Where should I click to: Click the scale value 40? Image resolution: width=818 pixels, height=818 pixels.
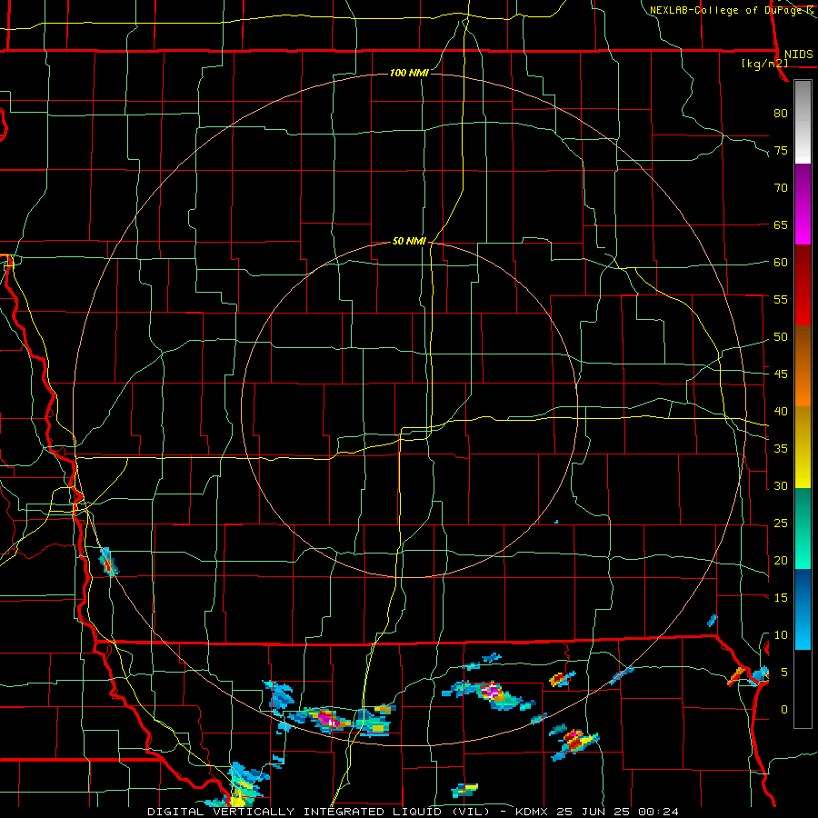point(781,412)
